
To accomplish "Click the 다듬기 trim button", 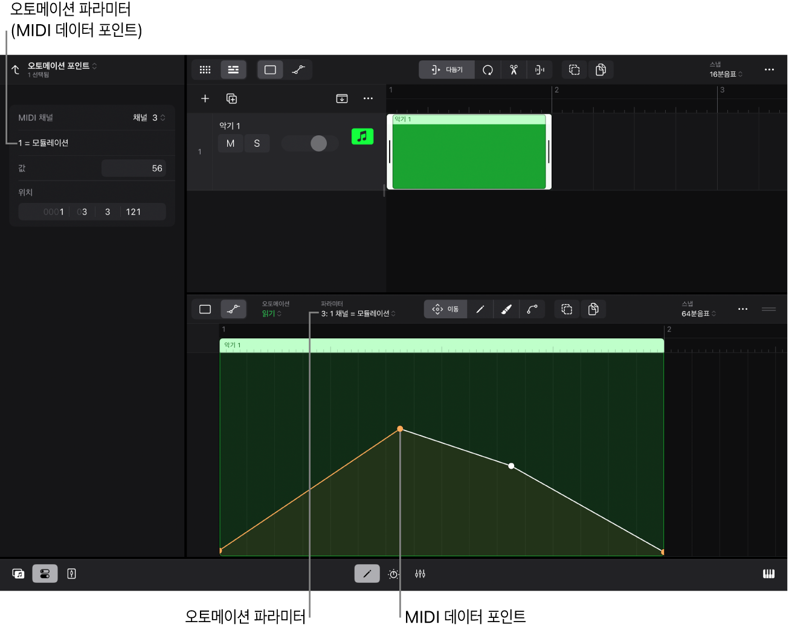I will coord(447,70).
